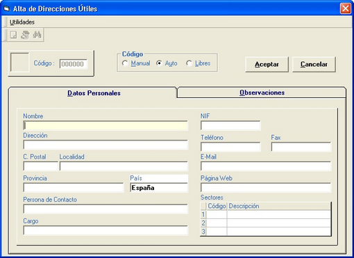Click the País field showing España
The image size is (354, 258).
[x=159, y=188]
